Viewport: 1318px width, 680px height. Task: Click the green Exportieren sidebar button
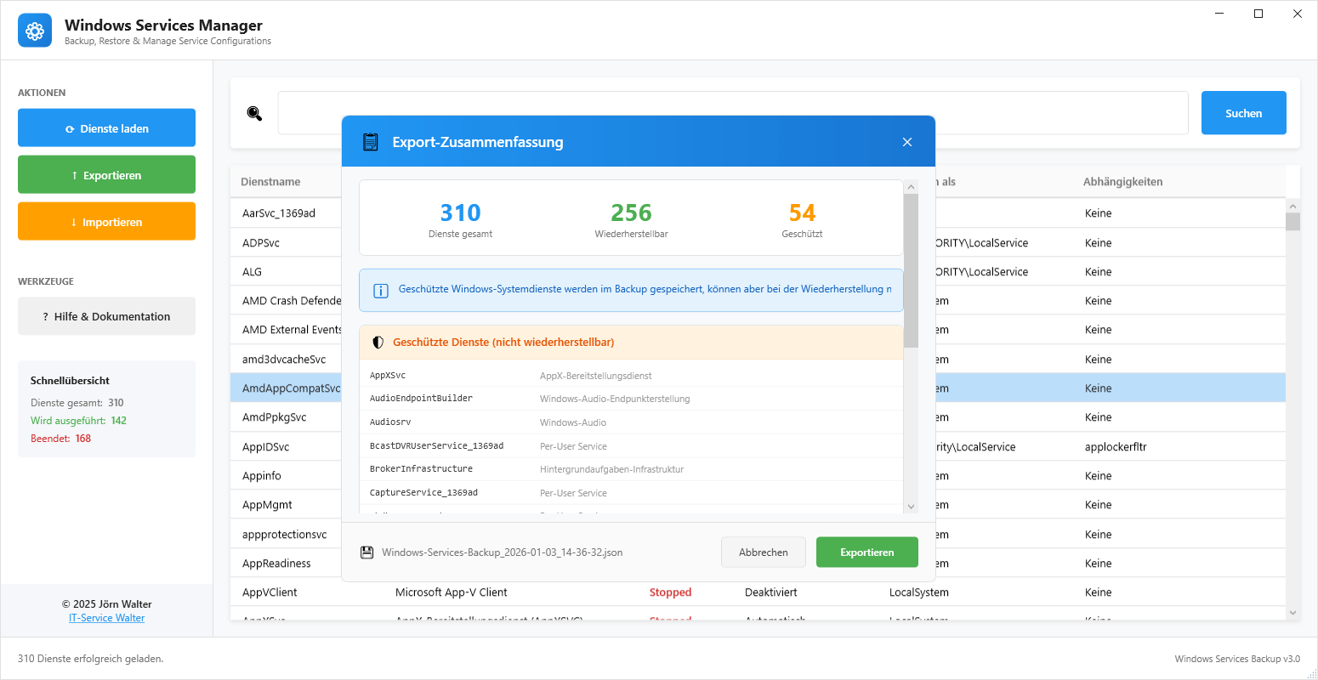106,175
